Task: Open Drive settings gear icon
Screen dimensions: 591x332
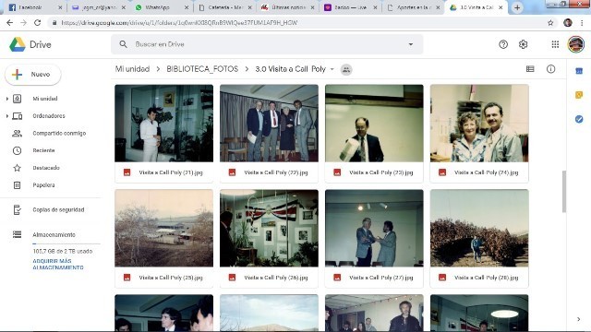Action: pos(523,44)
